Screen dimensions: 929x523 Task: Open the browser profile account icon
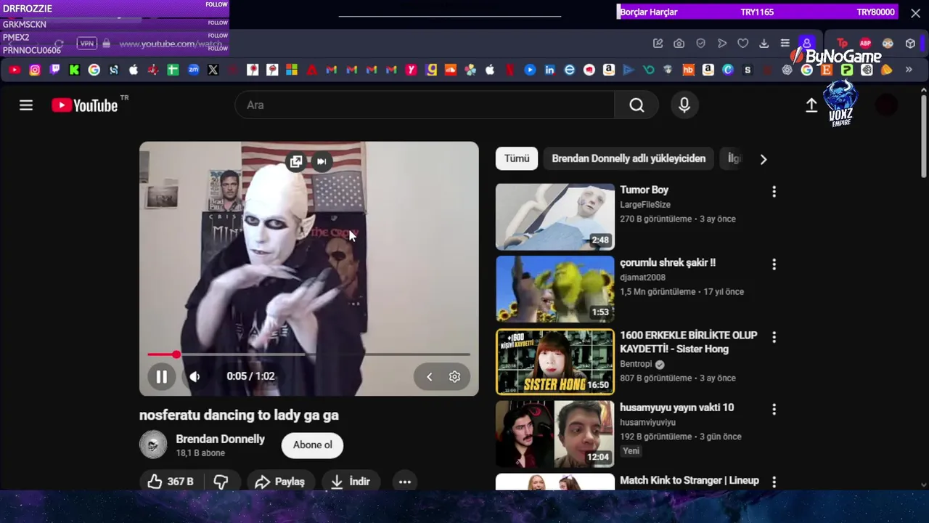(806, 44)
